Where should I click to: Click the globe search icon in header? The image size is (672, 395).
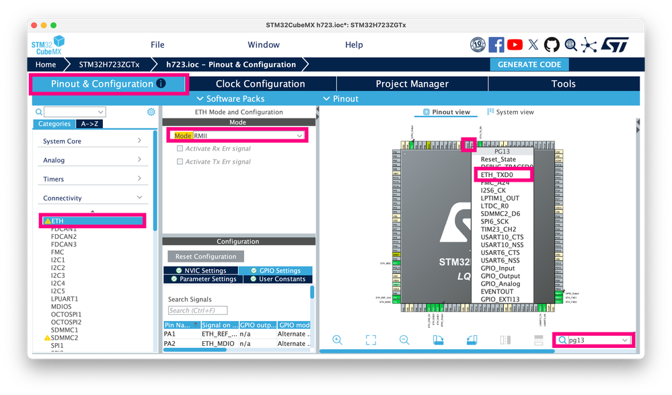[570, 44]
